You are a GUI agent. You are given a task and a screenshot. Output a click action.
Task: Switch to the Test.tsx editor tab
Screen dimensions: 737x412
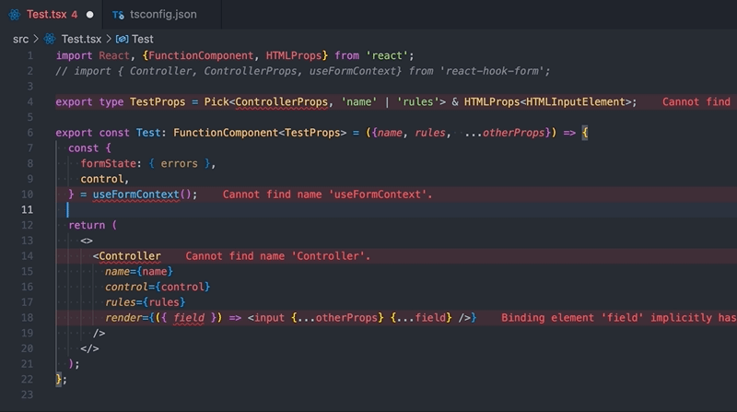pyautogui.click(x=51, y=15)
